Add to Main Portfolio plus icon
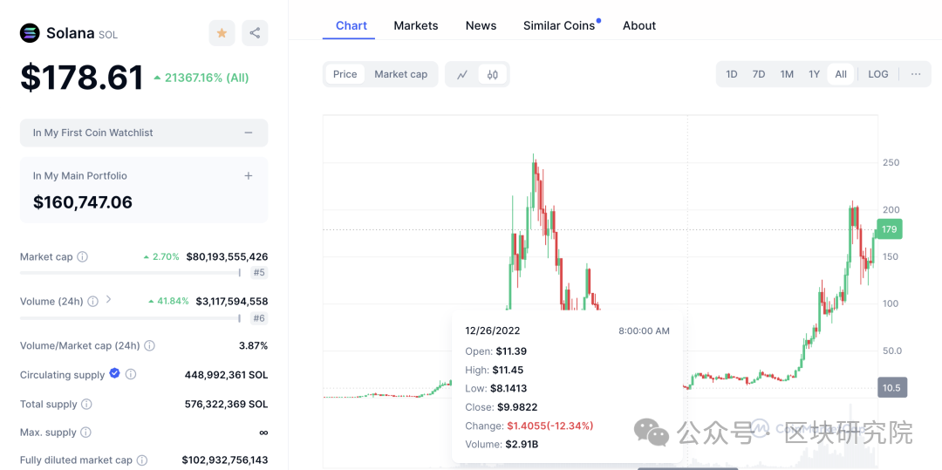The image size is (942, 470). [x=249, y=176]
